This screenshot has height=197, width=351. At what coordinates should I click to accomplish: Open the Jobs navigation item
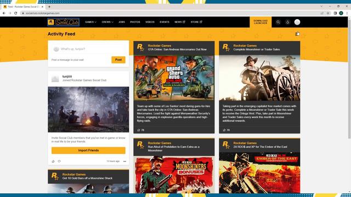click(x=122, y=22)
